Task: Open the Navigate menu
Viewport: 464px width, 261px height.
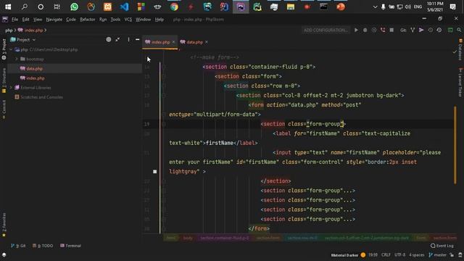Action: (54, 20)
